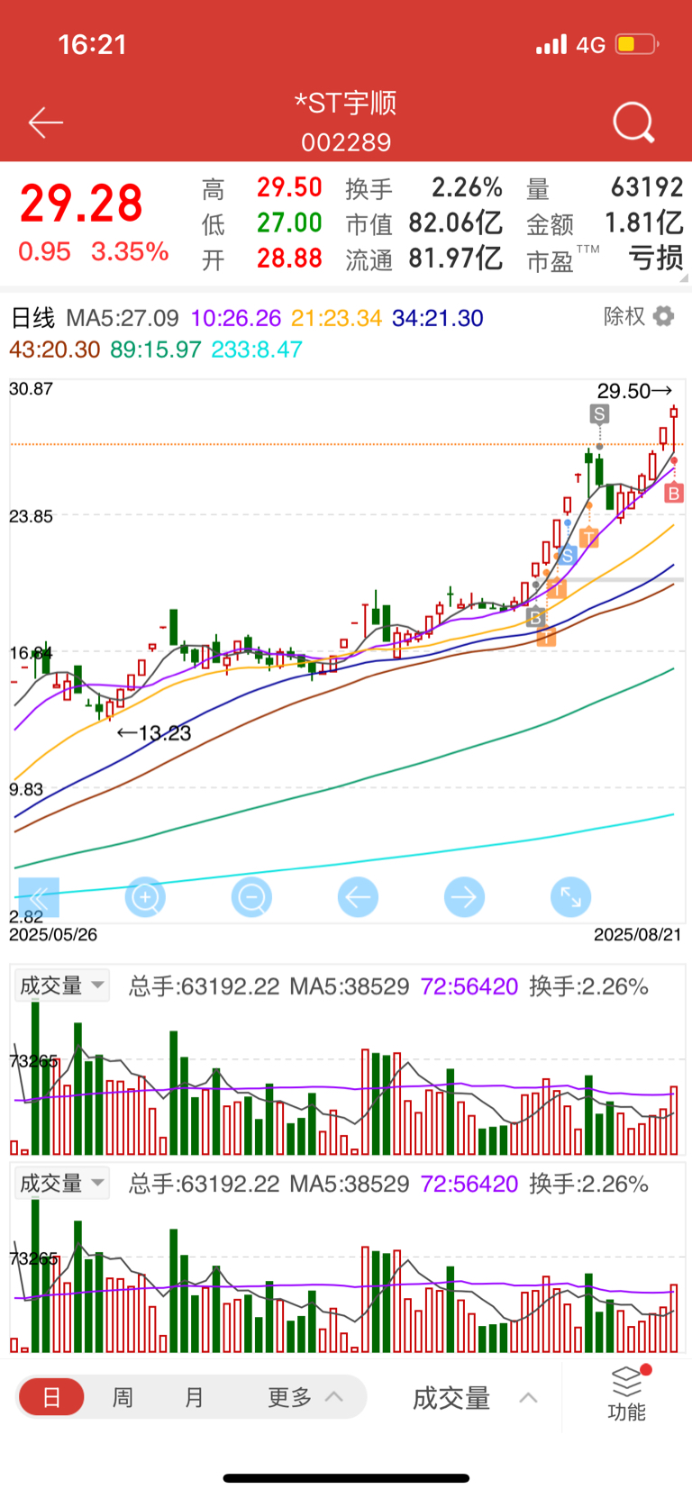Tap the gray S marker near 29.50
Screen dimensions: 692x1498
pos(599,414)
